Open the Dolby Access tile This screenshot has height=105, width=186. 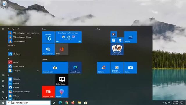point(62,80)
